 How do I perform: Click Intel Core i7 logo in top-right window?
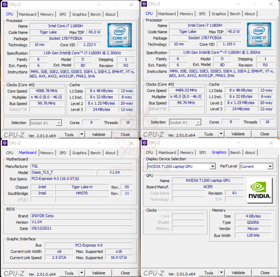[x=259, y=35]
